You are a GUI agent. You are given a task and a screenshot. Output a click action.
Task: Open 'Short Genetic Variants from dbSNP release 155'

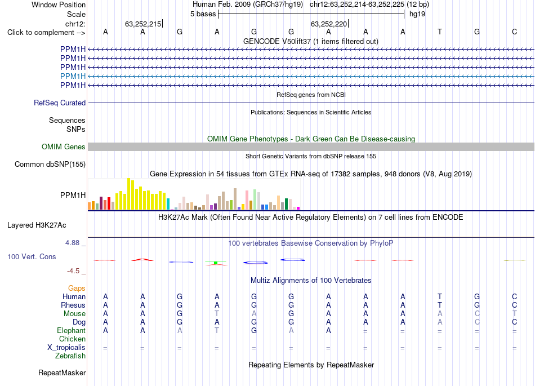(x=311, y=156)
